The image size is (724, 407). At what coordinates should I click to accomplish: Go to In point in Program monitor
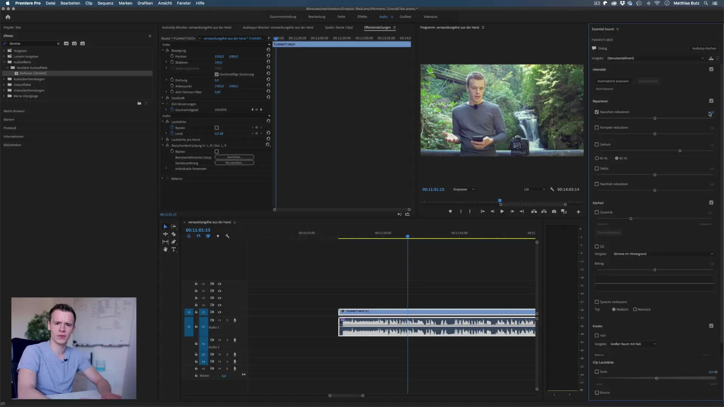coord(482,211)
